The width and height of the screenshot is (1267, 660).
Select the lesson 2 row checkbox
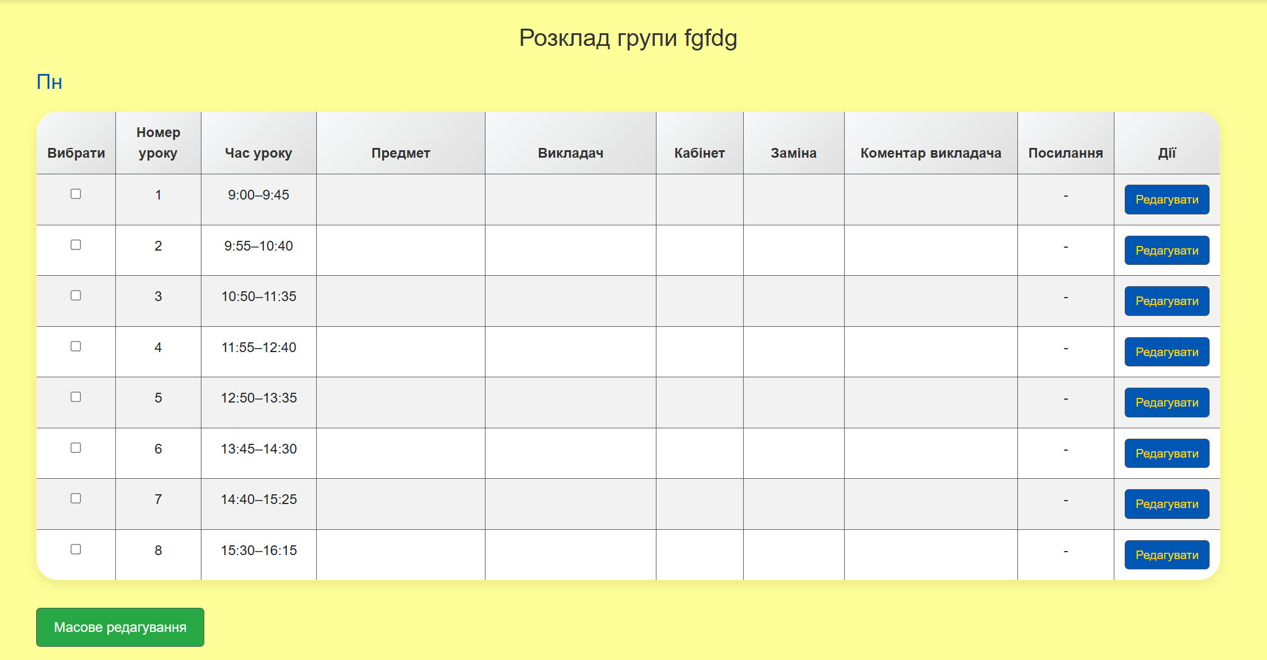pos(76,245)
